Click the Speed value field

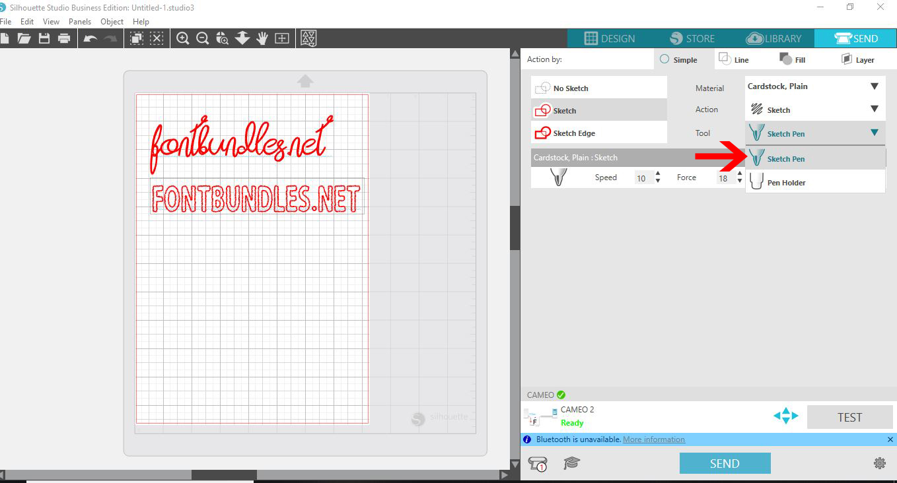pyautogui.click(x=643, y=178)
